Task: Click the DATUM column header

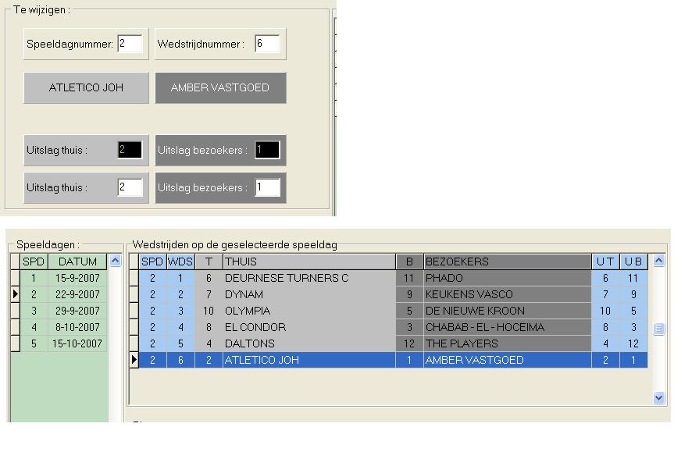Action: [x=77, y=262]
